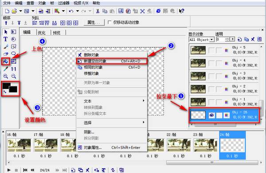Image resolution: width=266 pixels, height=173 pixels.
Task: Preview in Internet Explorer icon
Action: pos(158,11)
